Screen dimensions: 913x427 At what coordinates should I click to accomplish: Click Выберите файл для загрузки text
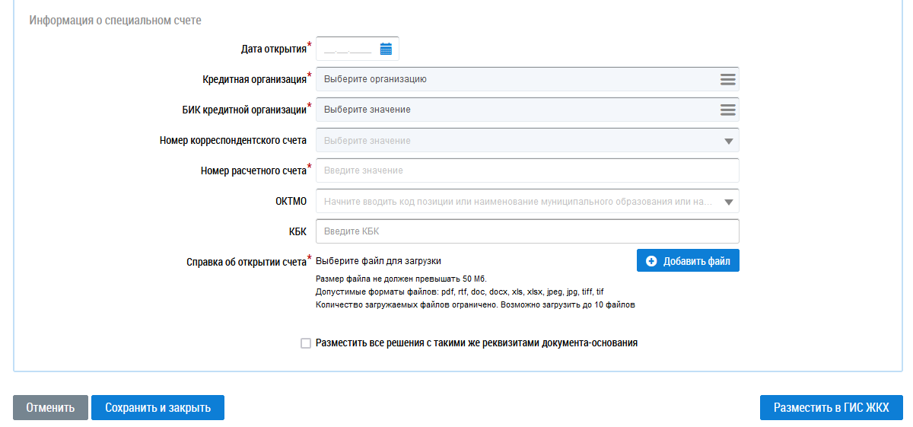point(378,261)
